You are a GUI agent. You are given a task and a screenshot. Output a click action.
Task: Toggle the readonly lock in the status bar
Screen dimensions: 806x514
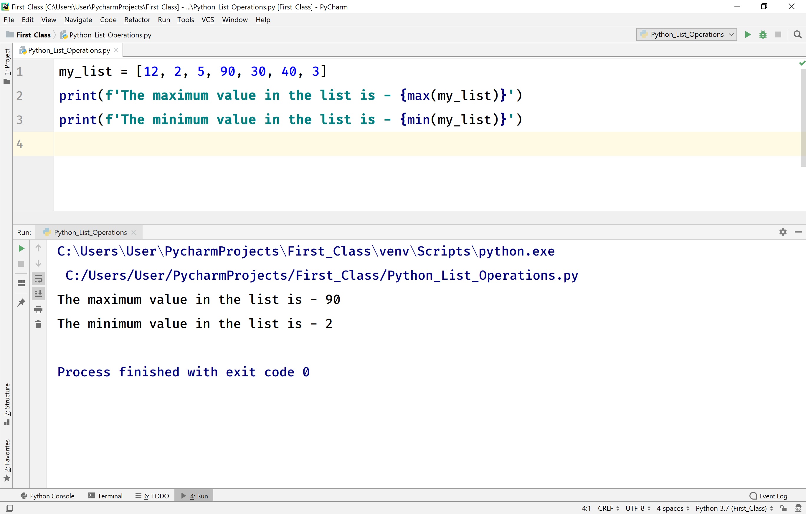point(784,508)
